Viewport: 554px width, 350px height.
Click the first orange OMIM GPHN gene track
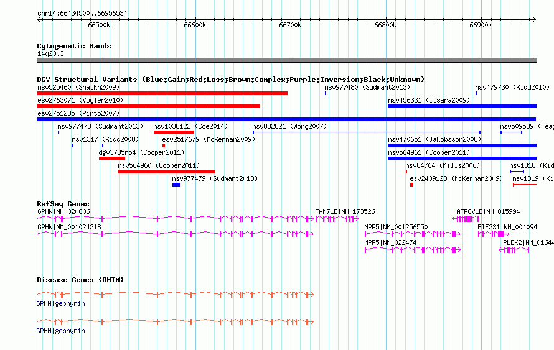[176, 295]
